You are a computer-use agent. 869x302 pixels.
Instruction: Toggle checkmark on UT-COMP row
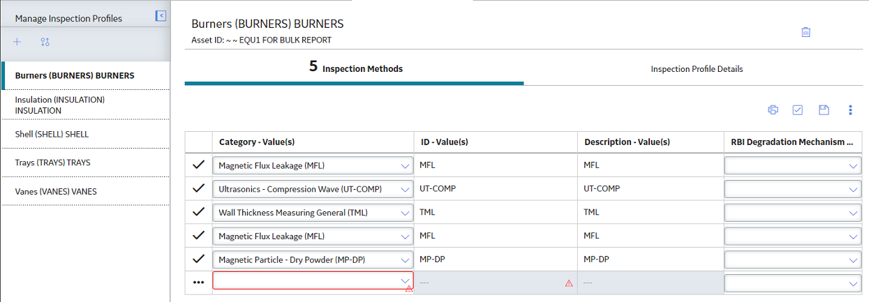(199, 188)
